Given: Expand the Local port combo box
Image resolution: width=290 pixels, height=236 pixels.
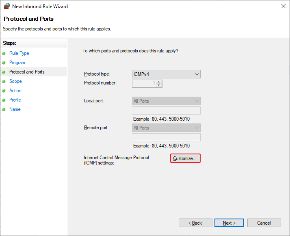Looking at the screenshot, I should (x=166, y=101).
